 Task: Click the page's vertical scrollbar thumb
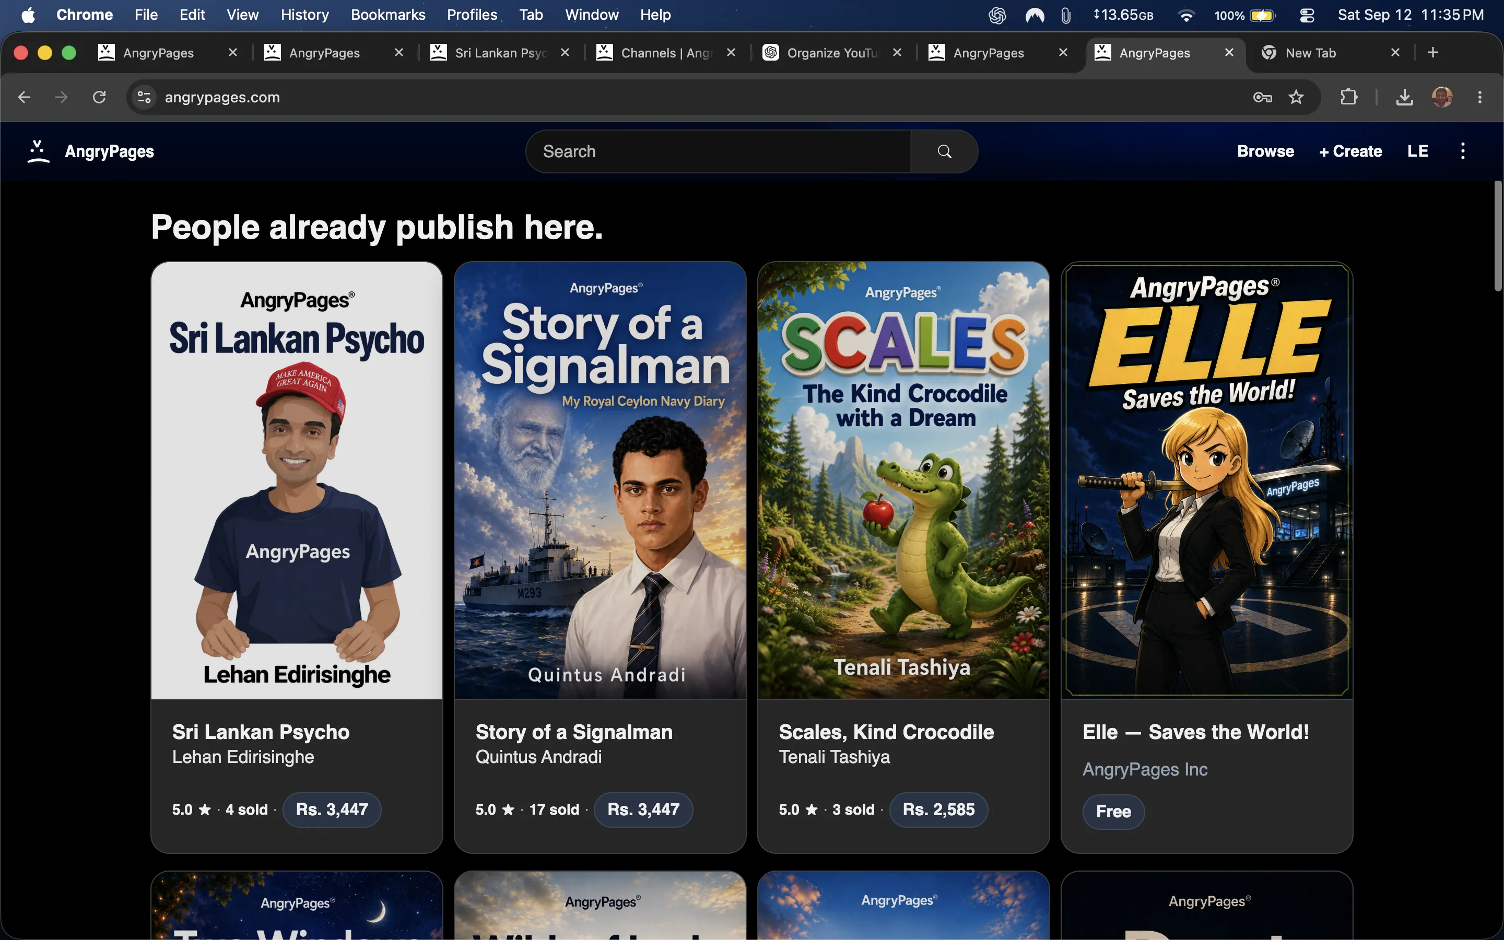point(1498,236)
